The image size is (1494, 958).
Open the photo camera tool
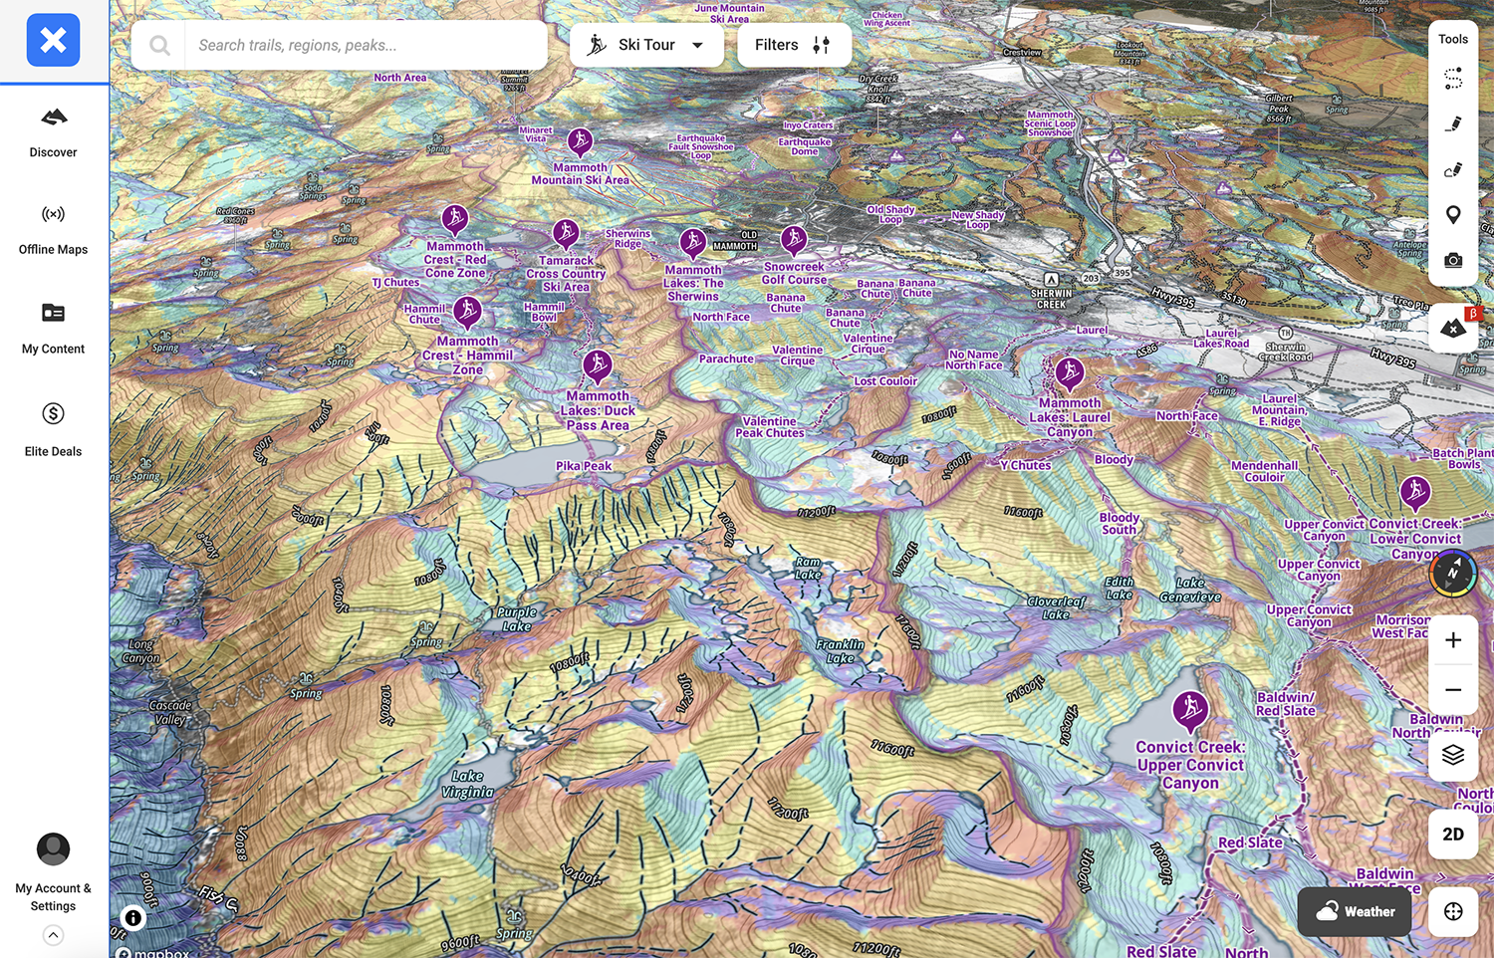click(x=1453, y=261)
